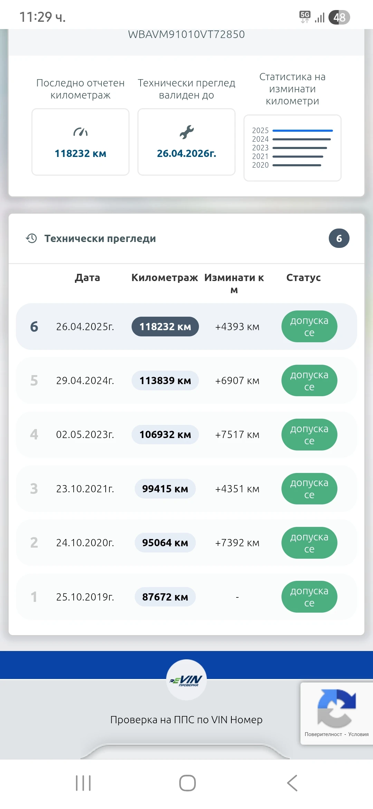Tap допуска се status for 25.10.2019г.
Image resolution: width=373 pixels, height=809 pixels.
point(309,597)
